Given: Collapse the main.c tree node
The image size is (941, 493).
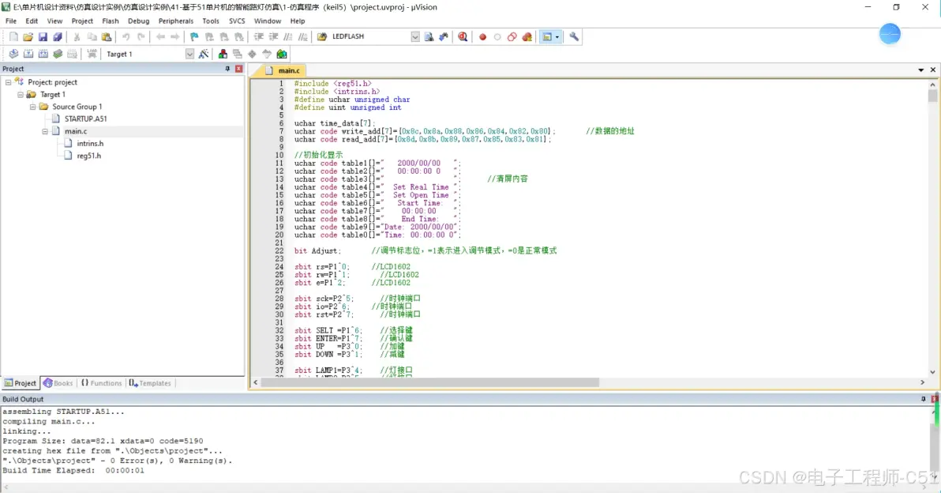Looking at the screenshot, I should coord(46,131).
